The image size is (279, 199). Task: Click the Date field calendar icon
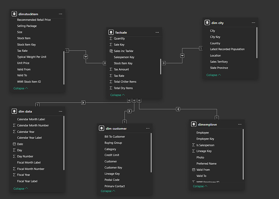pos(14,144)
